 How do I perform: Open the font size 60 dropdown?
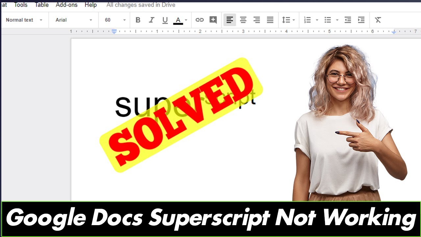pyautogui.click(x=115, y=20)
